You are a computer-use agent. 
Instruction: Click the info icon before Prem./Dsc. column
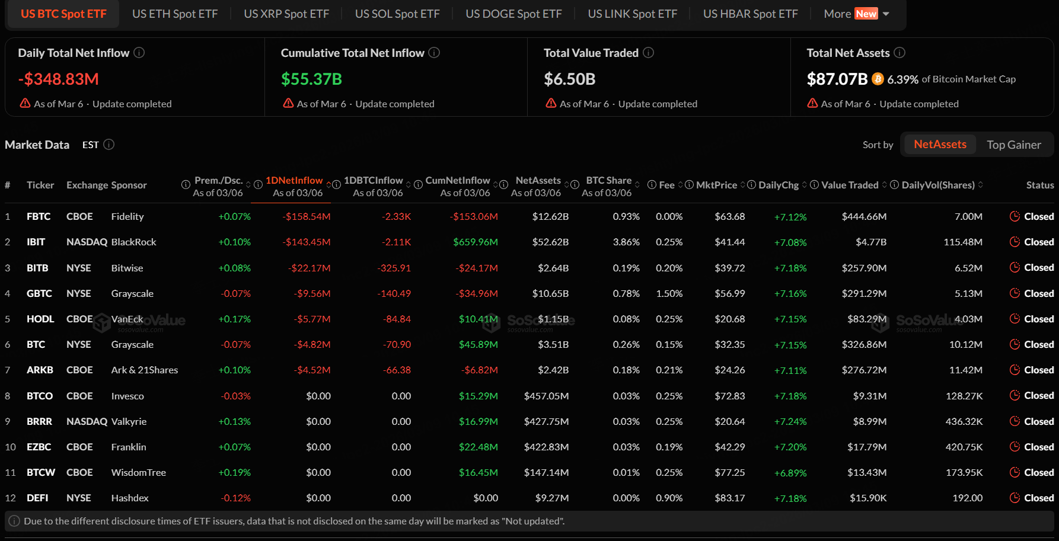coord(186,185)
